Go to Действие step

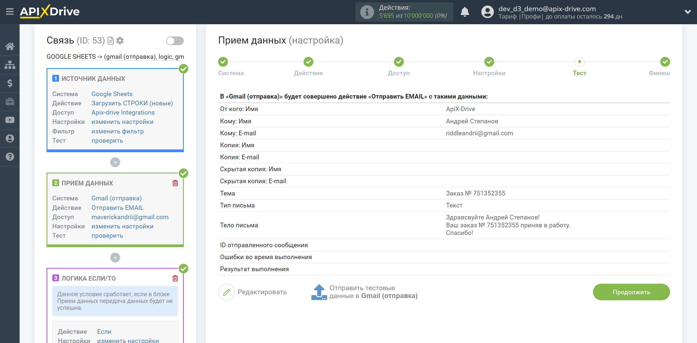[308, 62]
